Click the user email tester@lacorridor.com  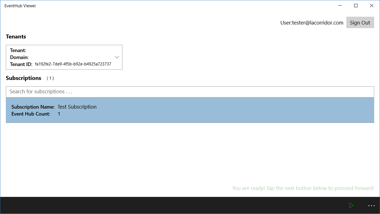pyautogui.click(x=312, y=23)
